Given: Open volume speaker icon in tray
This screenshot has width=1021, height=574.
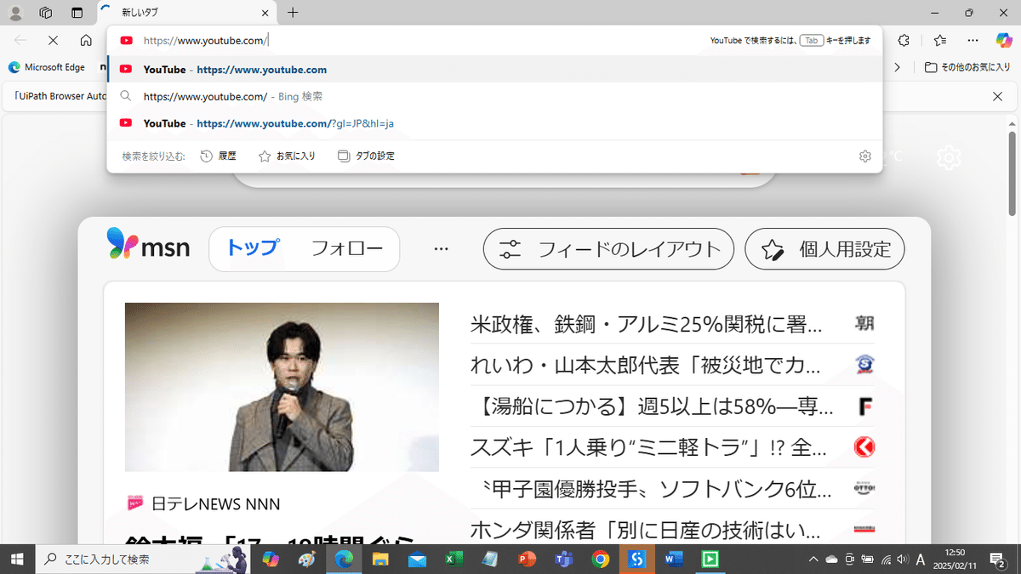Looking at the screenshot, I should click(902, 559).
